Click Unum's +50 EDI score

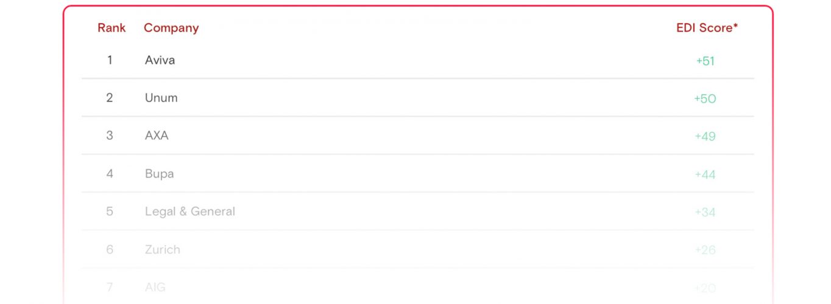(x=705, y=99)
